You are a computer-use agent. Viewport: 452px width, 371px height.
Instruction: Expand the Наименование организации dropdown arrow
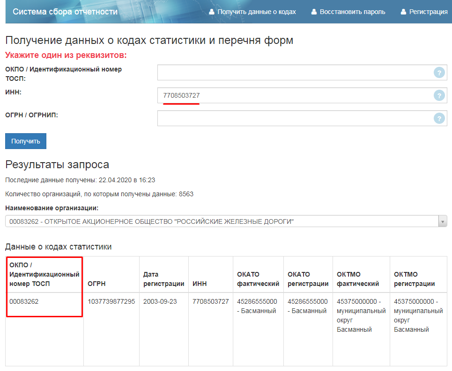point(443,221)
